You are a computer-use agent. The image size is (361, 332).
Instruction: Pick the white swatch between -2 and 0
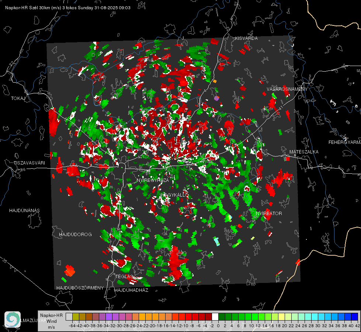(215, 317)
